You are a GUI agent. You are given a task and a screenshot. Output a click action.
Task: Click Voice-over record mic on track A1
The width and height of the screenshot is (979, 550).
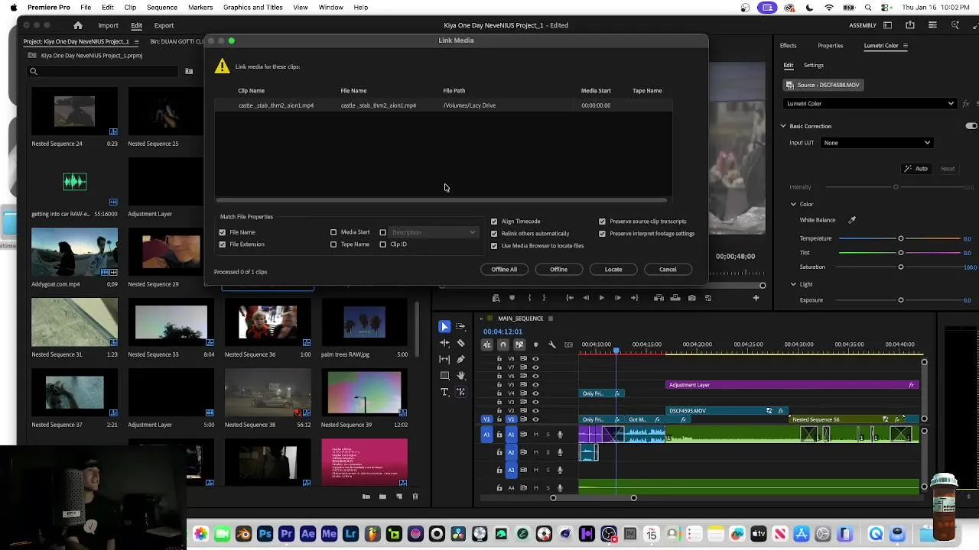(x=560, y=435)
